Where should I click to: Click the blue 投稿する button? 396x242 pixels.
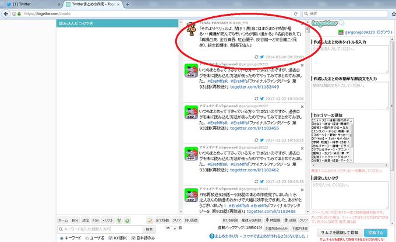pos(376,233)
